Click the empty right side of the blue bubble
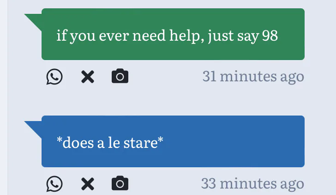The image size is (336, 195). 249,141
